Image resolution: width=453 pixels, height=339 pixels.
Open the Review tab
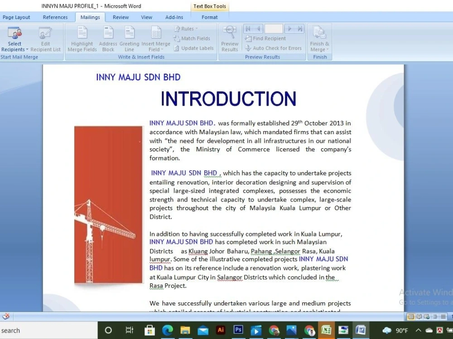pos(121,17)
